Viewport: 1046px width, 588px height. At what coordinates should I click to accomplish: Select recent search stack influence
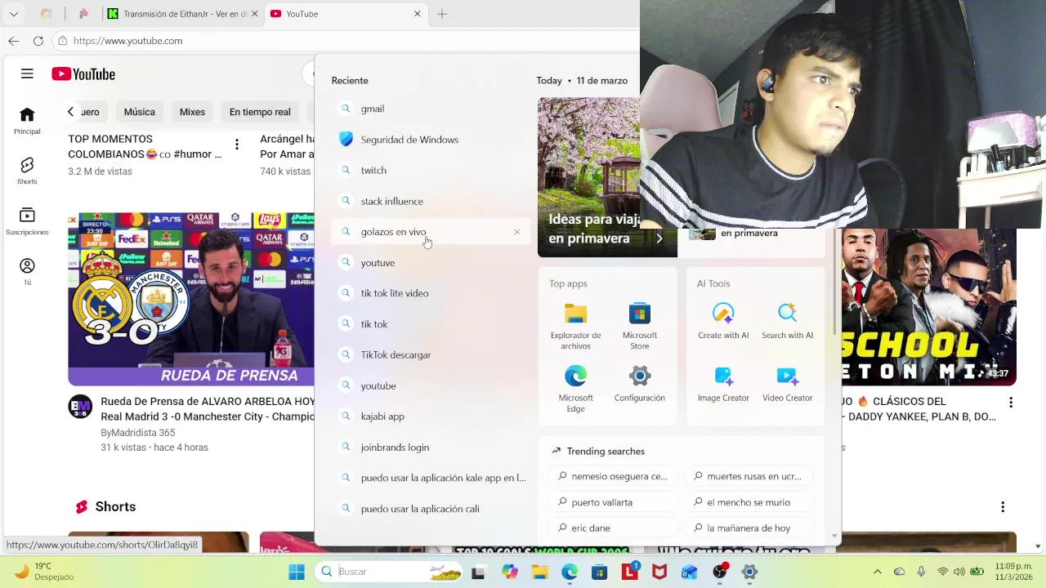(x=431, y=201)
